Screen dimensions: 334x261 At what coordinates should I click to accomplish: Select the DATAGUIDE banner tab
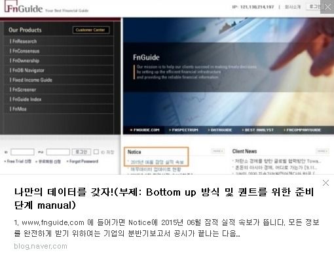tap(220, 130)
